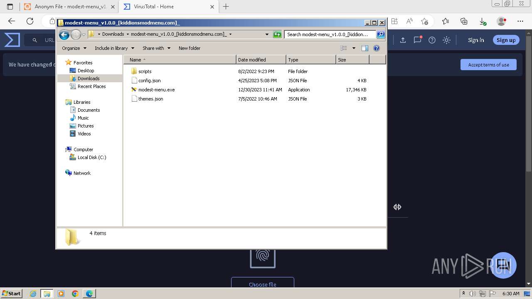Refresh the Explorer folder view
The image size is (532, 299).
(277, 34)
